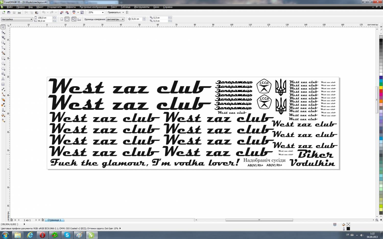Click the New document icon
The height and width of the screenshot is (239, 383).
pos(3,12)
